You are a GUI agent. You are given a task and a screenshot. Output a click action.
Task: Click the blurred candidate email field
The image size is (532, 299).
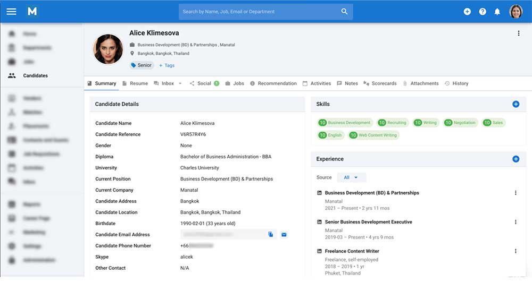tap(228, 234)
